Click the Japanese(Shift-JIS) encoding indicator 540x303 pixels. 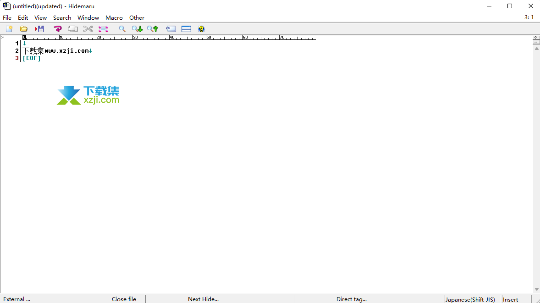click(473, 299)
